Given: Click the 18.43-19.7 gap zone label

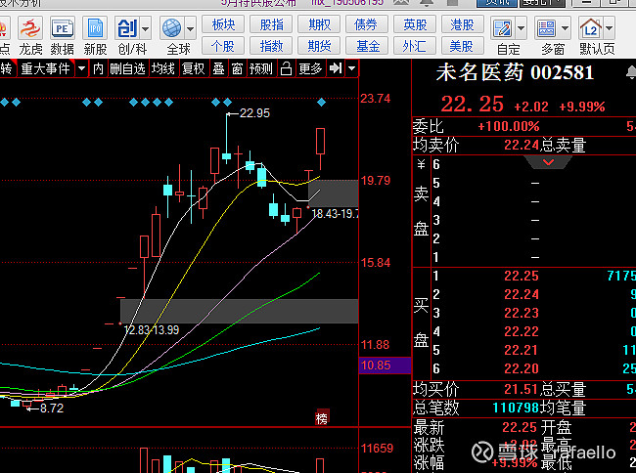Looking at the screenshot, I should (x=335, y=213).
